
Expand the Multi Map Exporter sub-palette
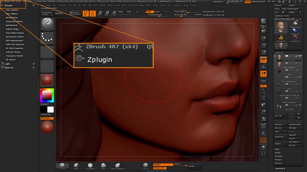(15, 44)
